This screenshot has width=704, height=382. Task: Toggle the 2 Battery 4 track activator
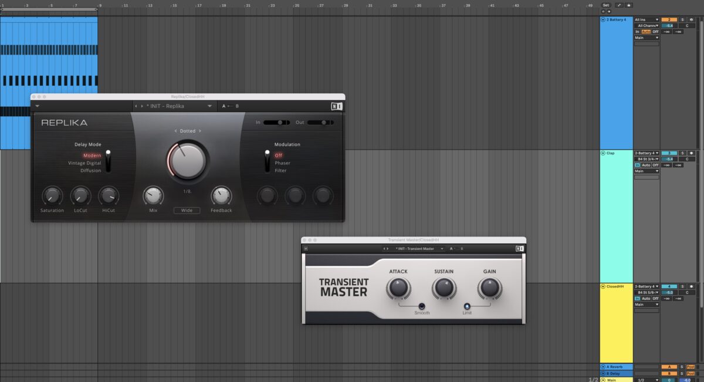pyautogui.click(x=669, y=20)
